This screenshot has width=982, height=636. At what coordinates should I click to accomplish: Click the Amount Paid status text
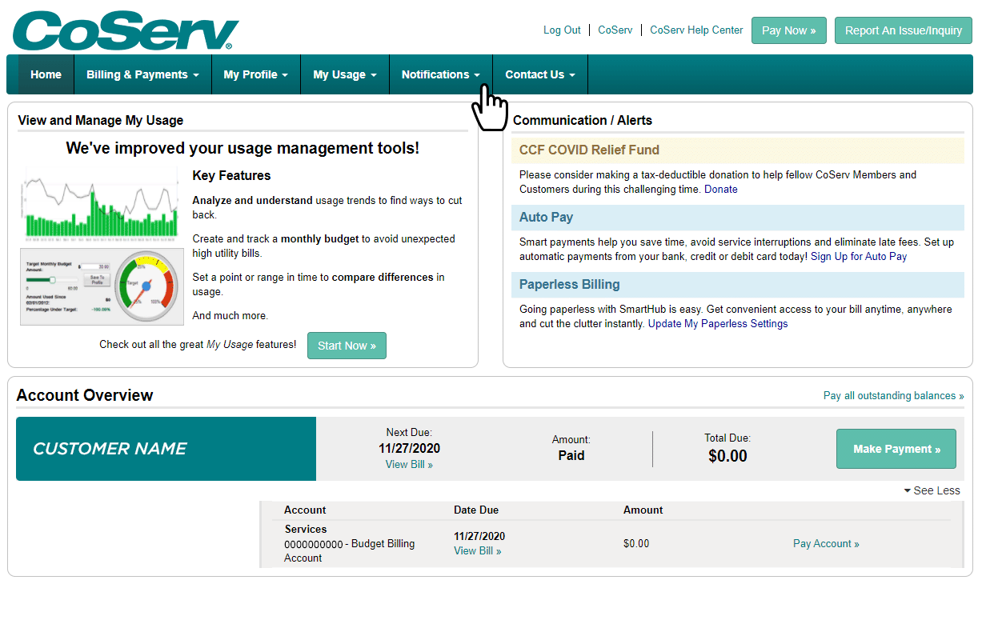tap(571, 456)
